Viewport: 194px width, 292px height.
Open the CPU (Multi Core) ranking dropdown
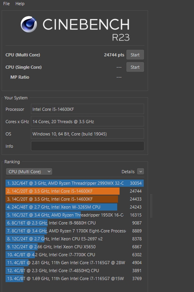29,172
